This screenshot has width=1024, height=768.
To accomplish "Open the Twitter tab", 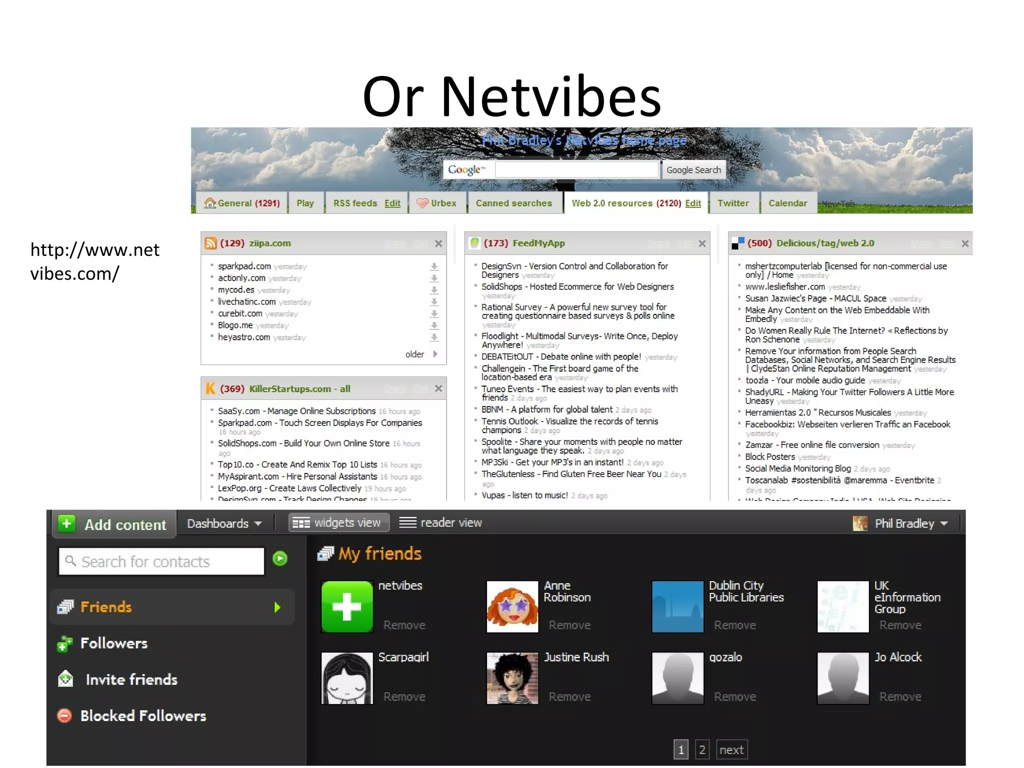I will point(733,203).
